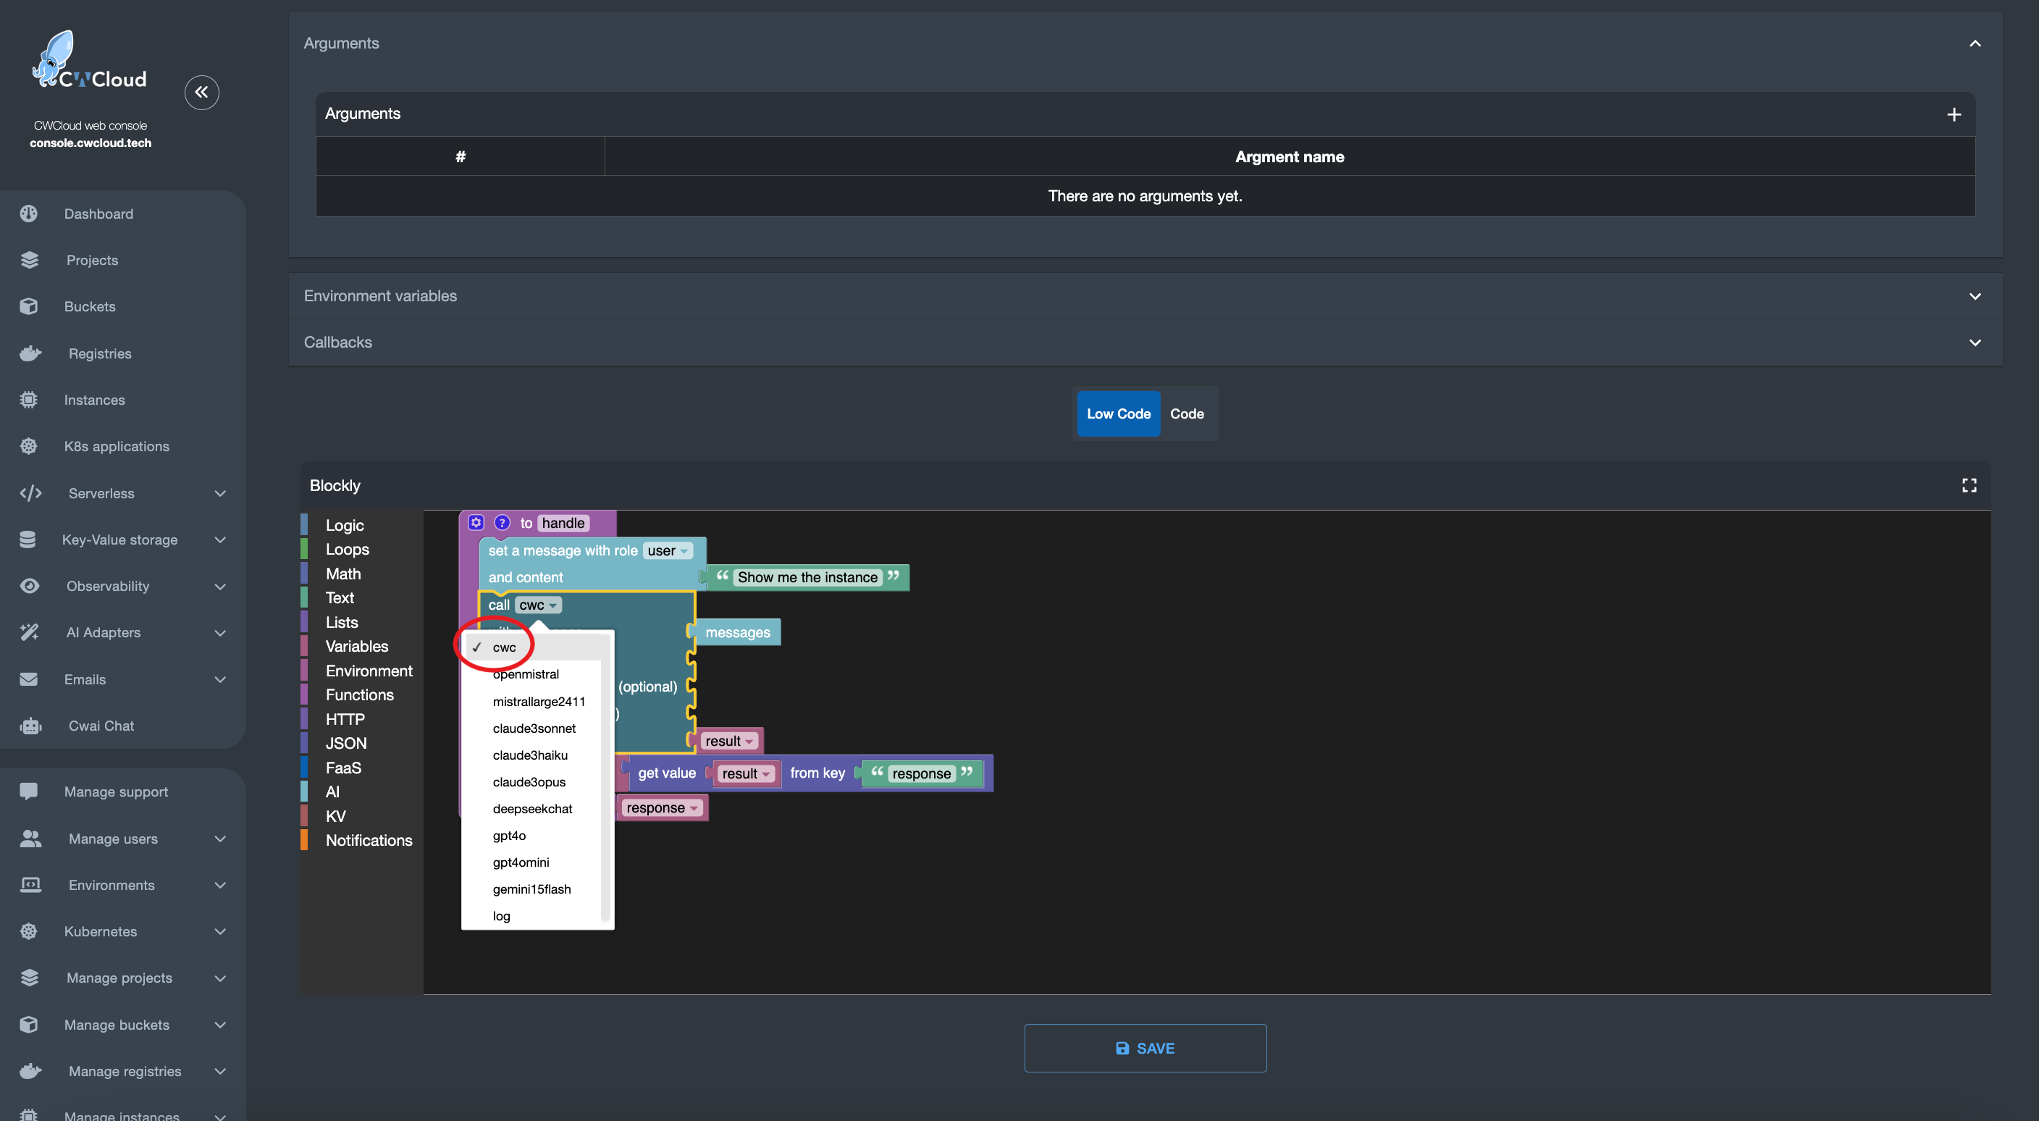The height and width of the screenshot is (1121, 2039).
Task: Click Manage support chat bubble icon
Action: coord(28,792)
